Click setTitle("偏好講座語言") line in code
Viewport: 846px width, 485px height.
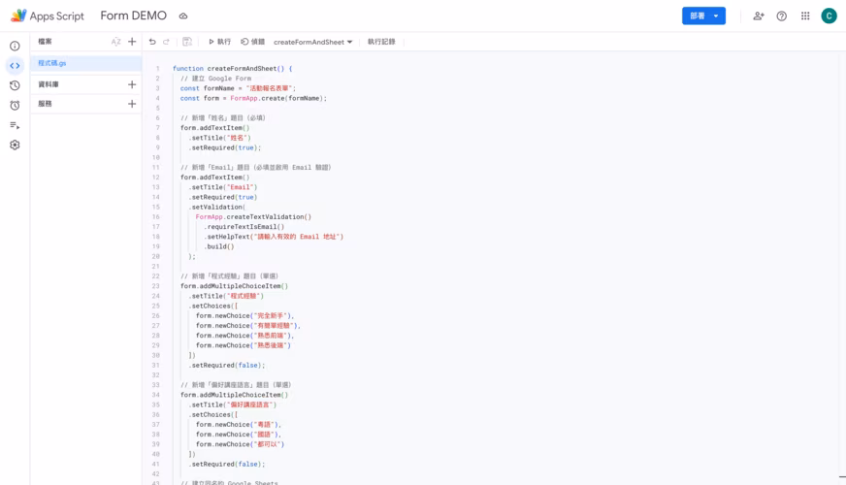(x=233, y=404)
